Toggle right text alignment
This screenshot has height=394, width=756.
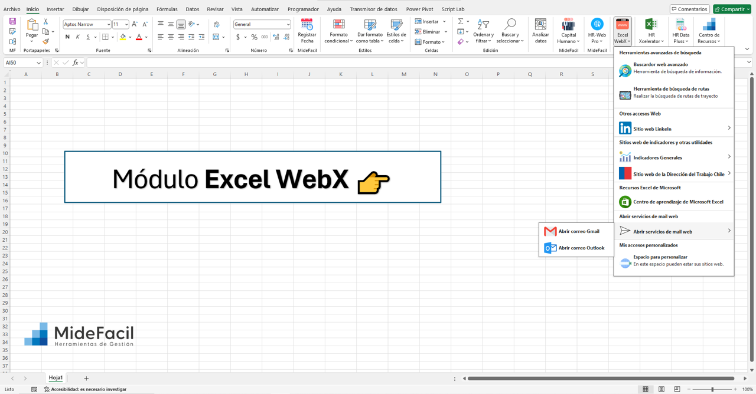click(181, 37)
